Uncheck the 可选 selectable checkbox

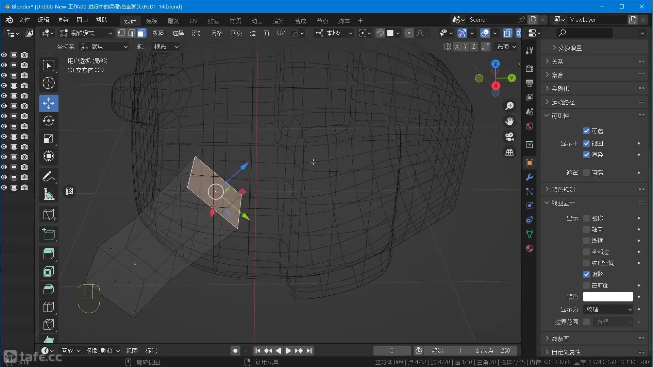coord(586,131)
